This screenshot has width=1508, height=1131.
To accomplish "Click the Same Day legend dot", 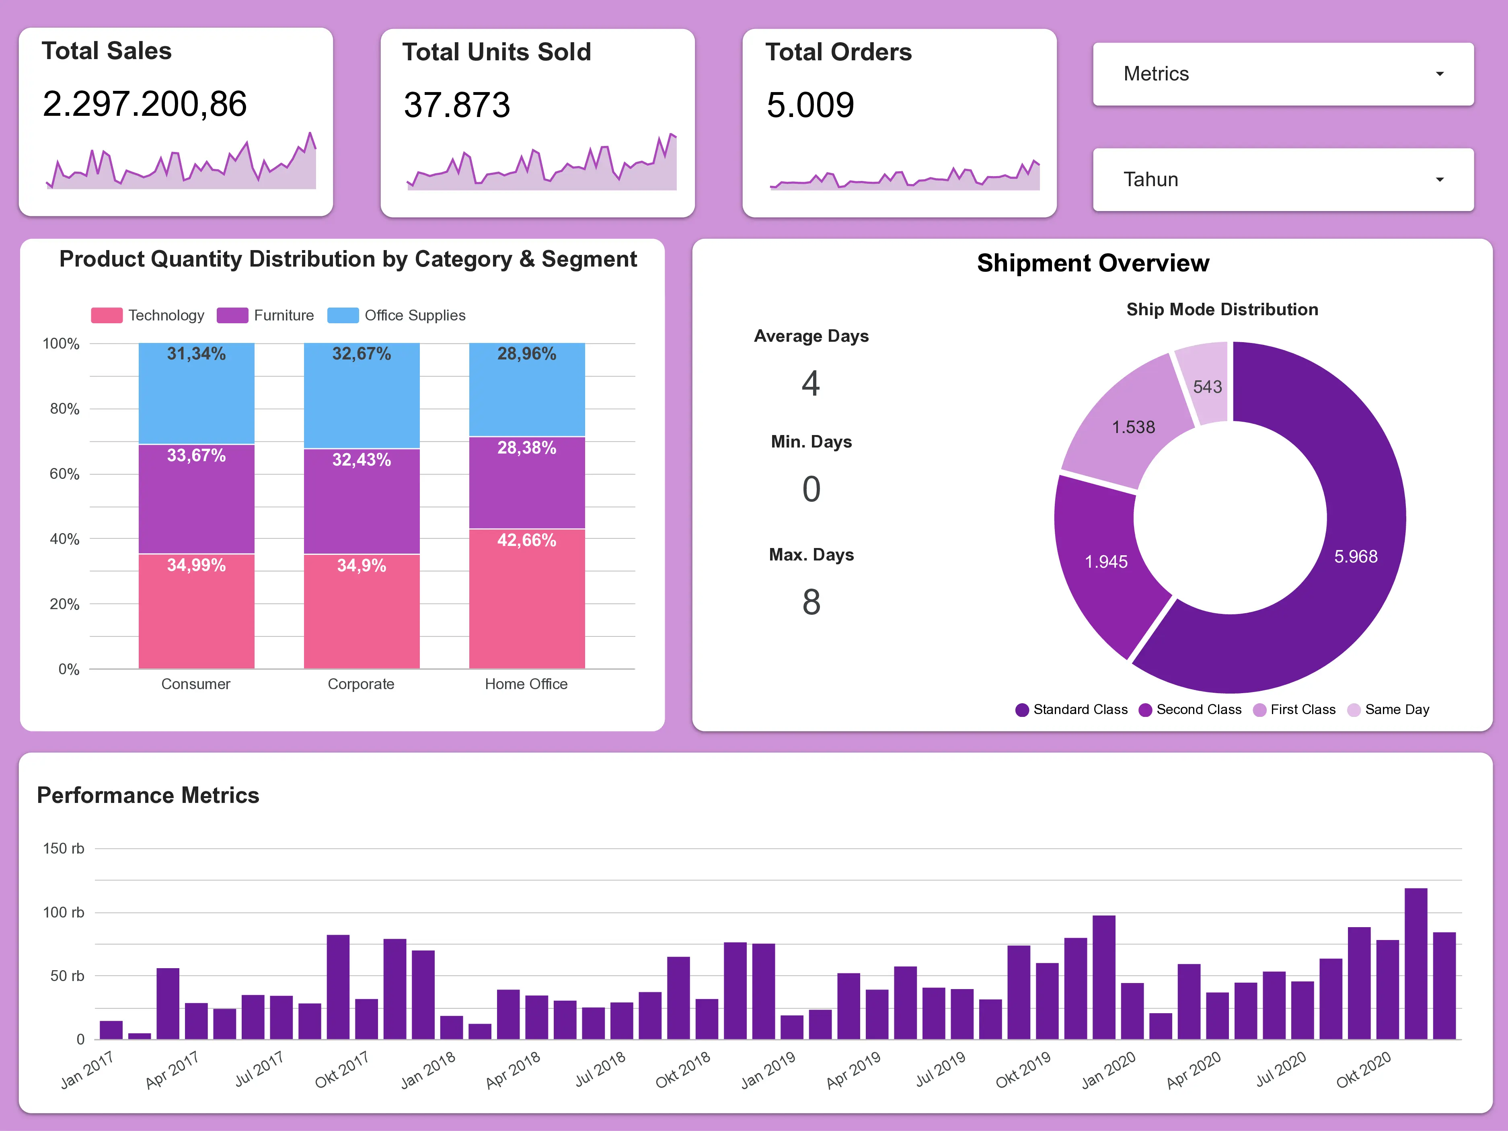I will pyautogui.click(x=1354, y=710).
